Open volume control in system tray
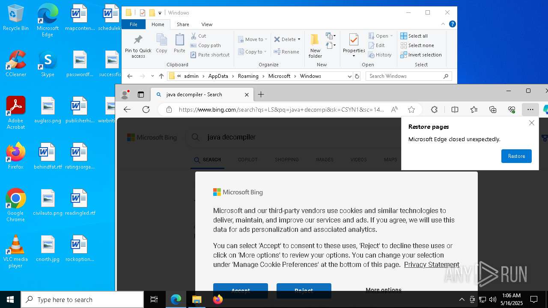 pos(492,299)
